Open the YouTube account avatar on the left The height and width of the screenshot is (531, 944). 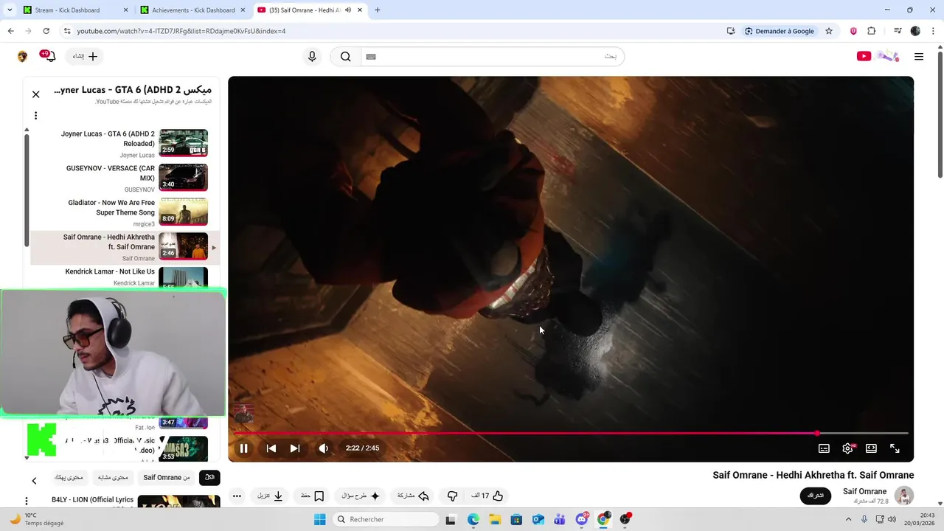23,57
